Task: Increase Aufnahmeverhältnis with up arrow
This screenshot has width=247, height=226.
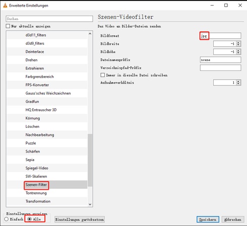Action: [238, 81]
